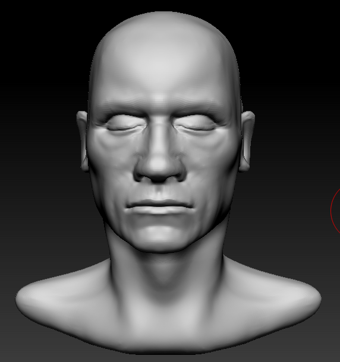The image size is (340, 362).
Task: Click the upper lip of the mouth
Action: [159, 202]
